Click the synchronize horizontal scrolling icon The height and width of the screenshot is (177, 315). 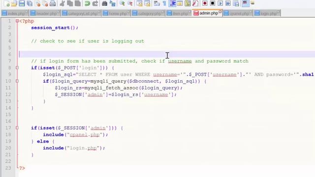tap(147, 3)
